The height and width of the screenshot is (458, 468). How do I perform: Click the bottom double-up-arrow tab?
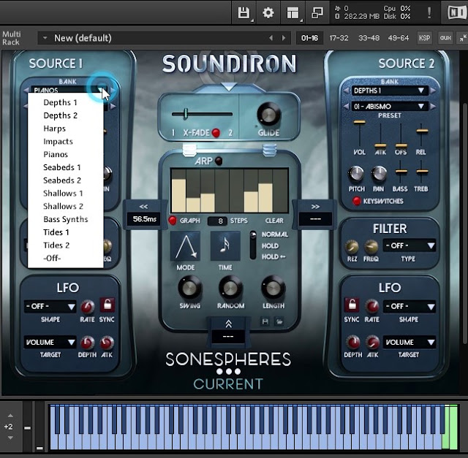pos(228,324)
